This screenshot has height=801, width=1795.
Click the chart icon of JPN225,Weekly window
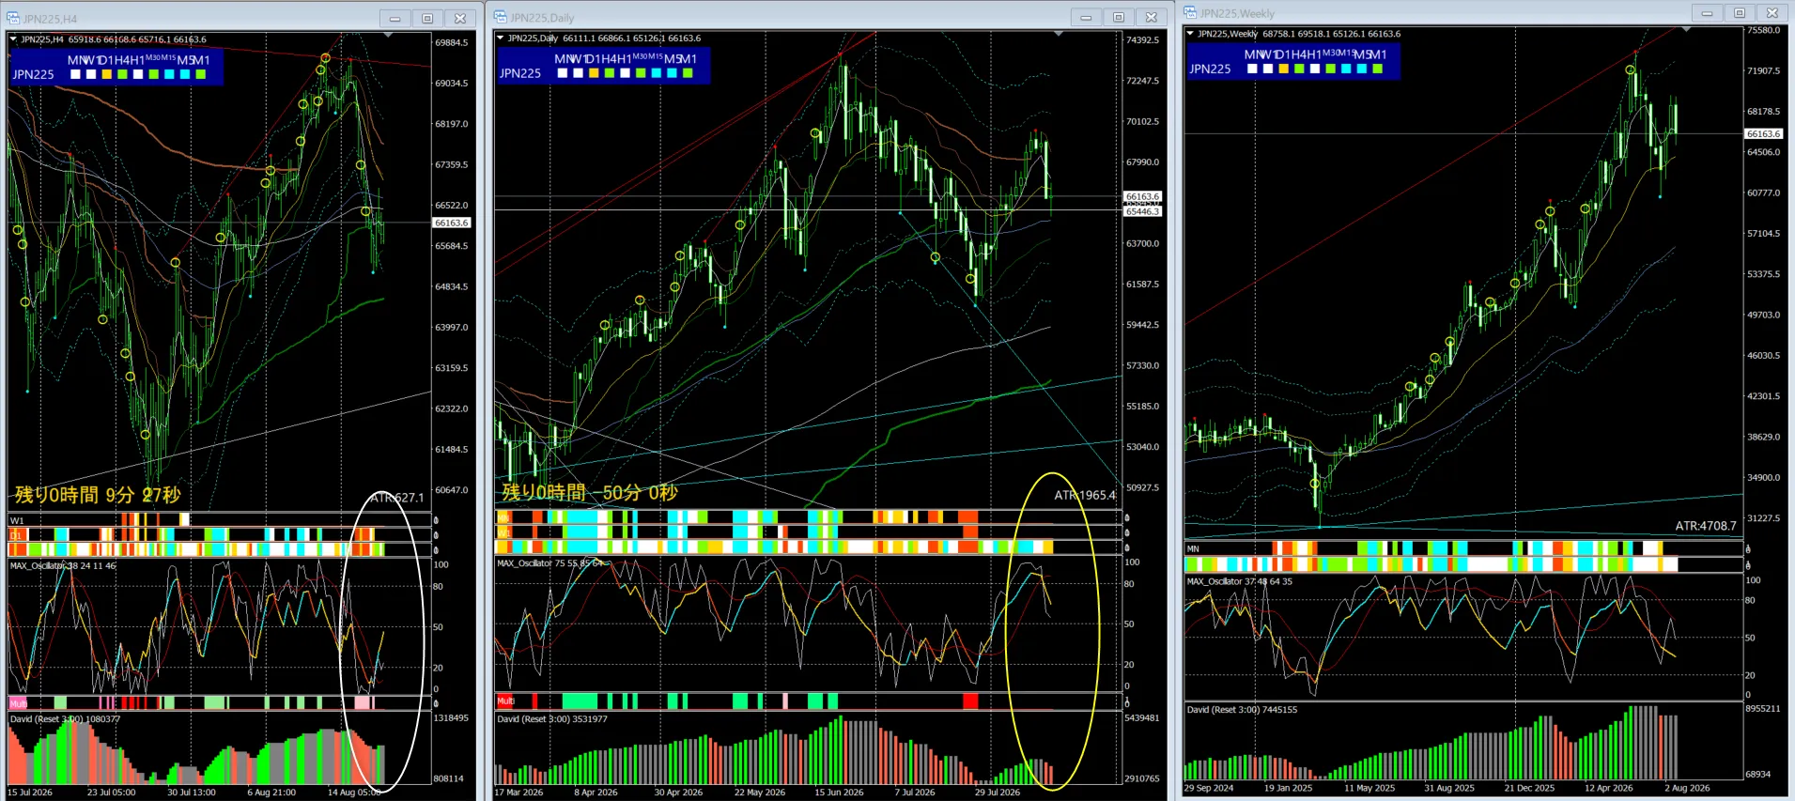[x=1190, y=12]
